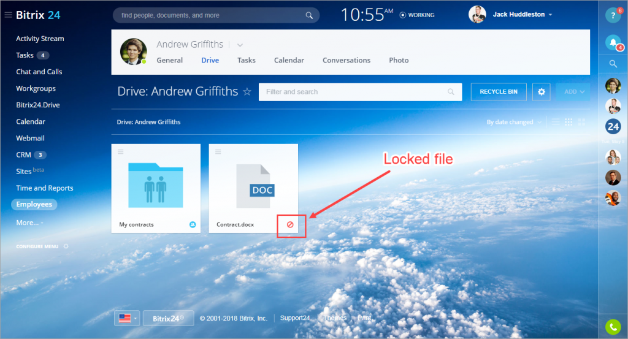Open Chat and Calls
The image size is (628, 339).
39,72
